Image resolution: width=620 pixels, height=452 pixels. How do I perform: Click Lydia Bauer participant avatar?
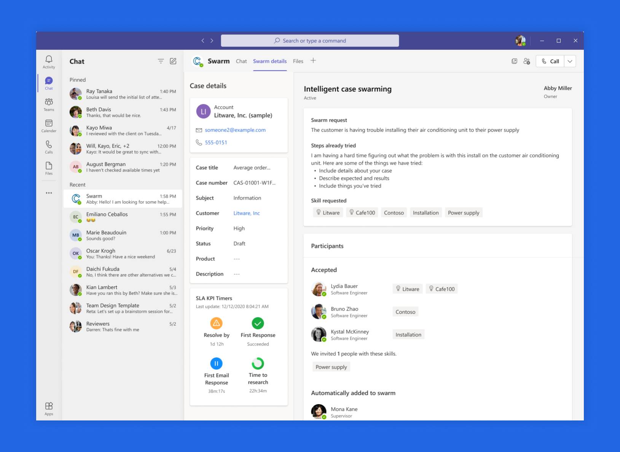[319, 289]
